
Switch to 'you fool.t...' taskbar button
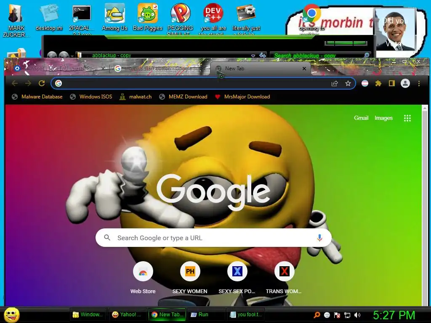tap(246, 315)
